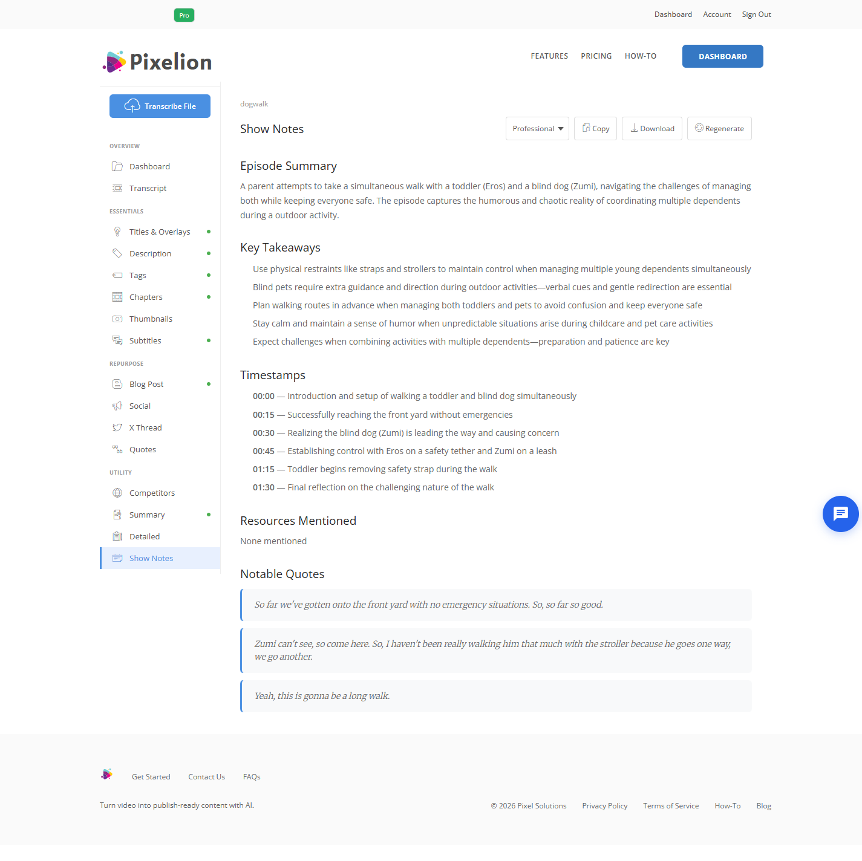Click the Description tag icon
Image resolution: width=862 pixels, height=861 pixels.
pos(117,253)
